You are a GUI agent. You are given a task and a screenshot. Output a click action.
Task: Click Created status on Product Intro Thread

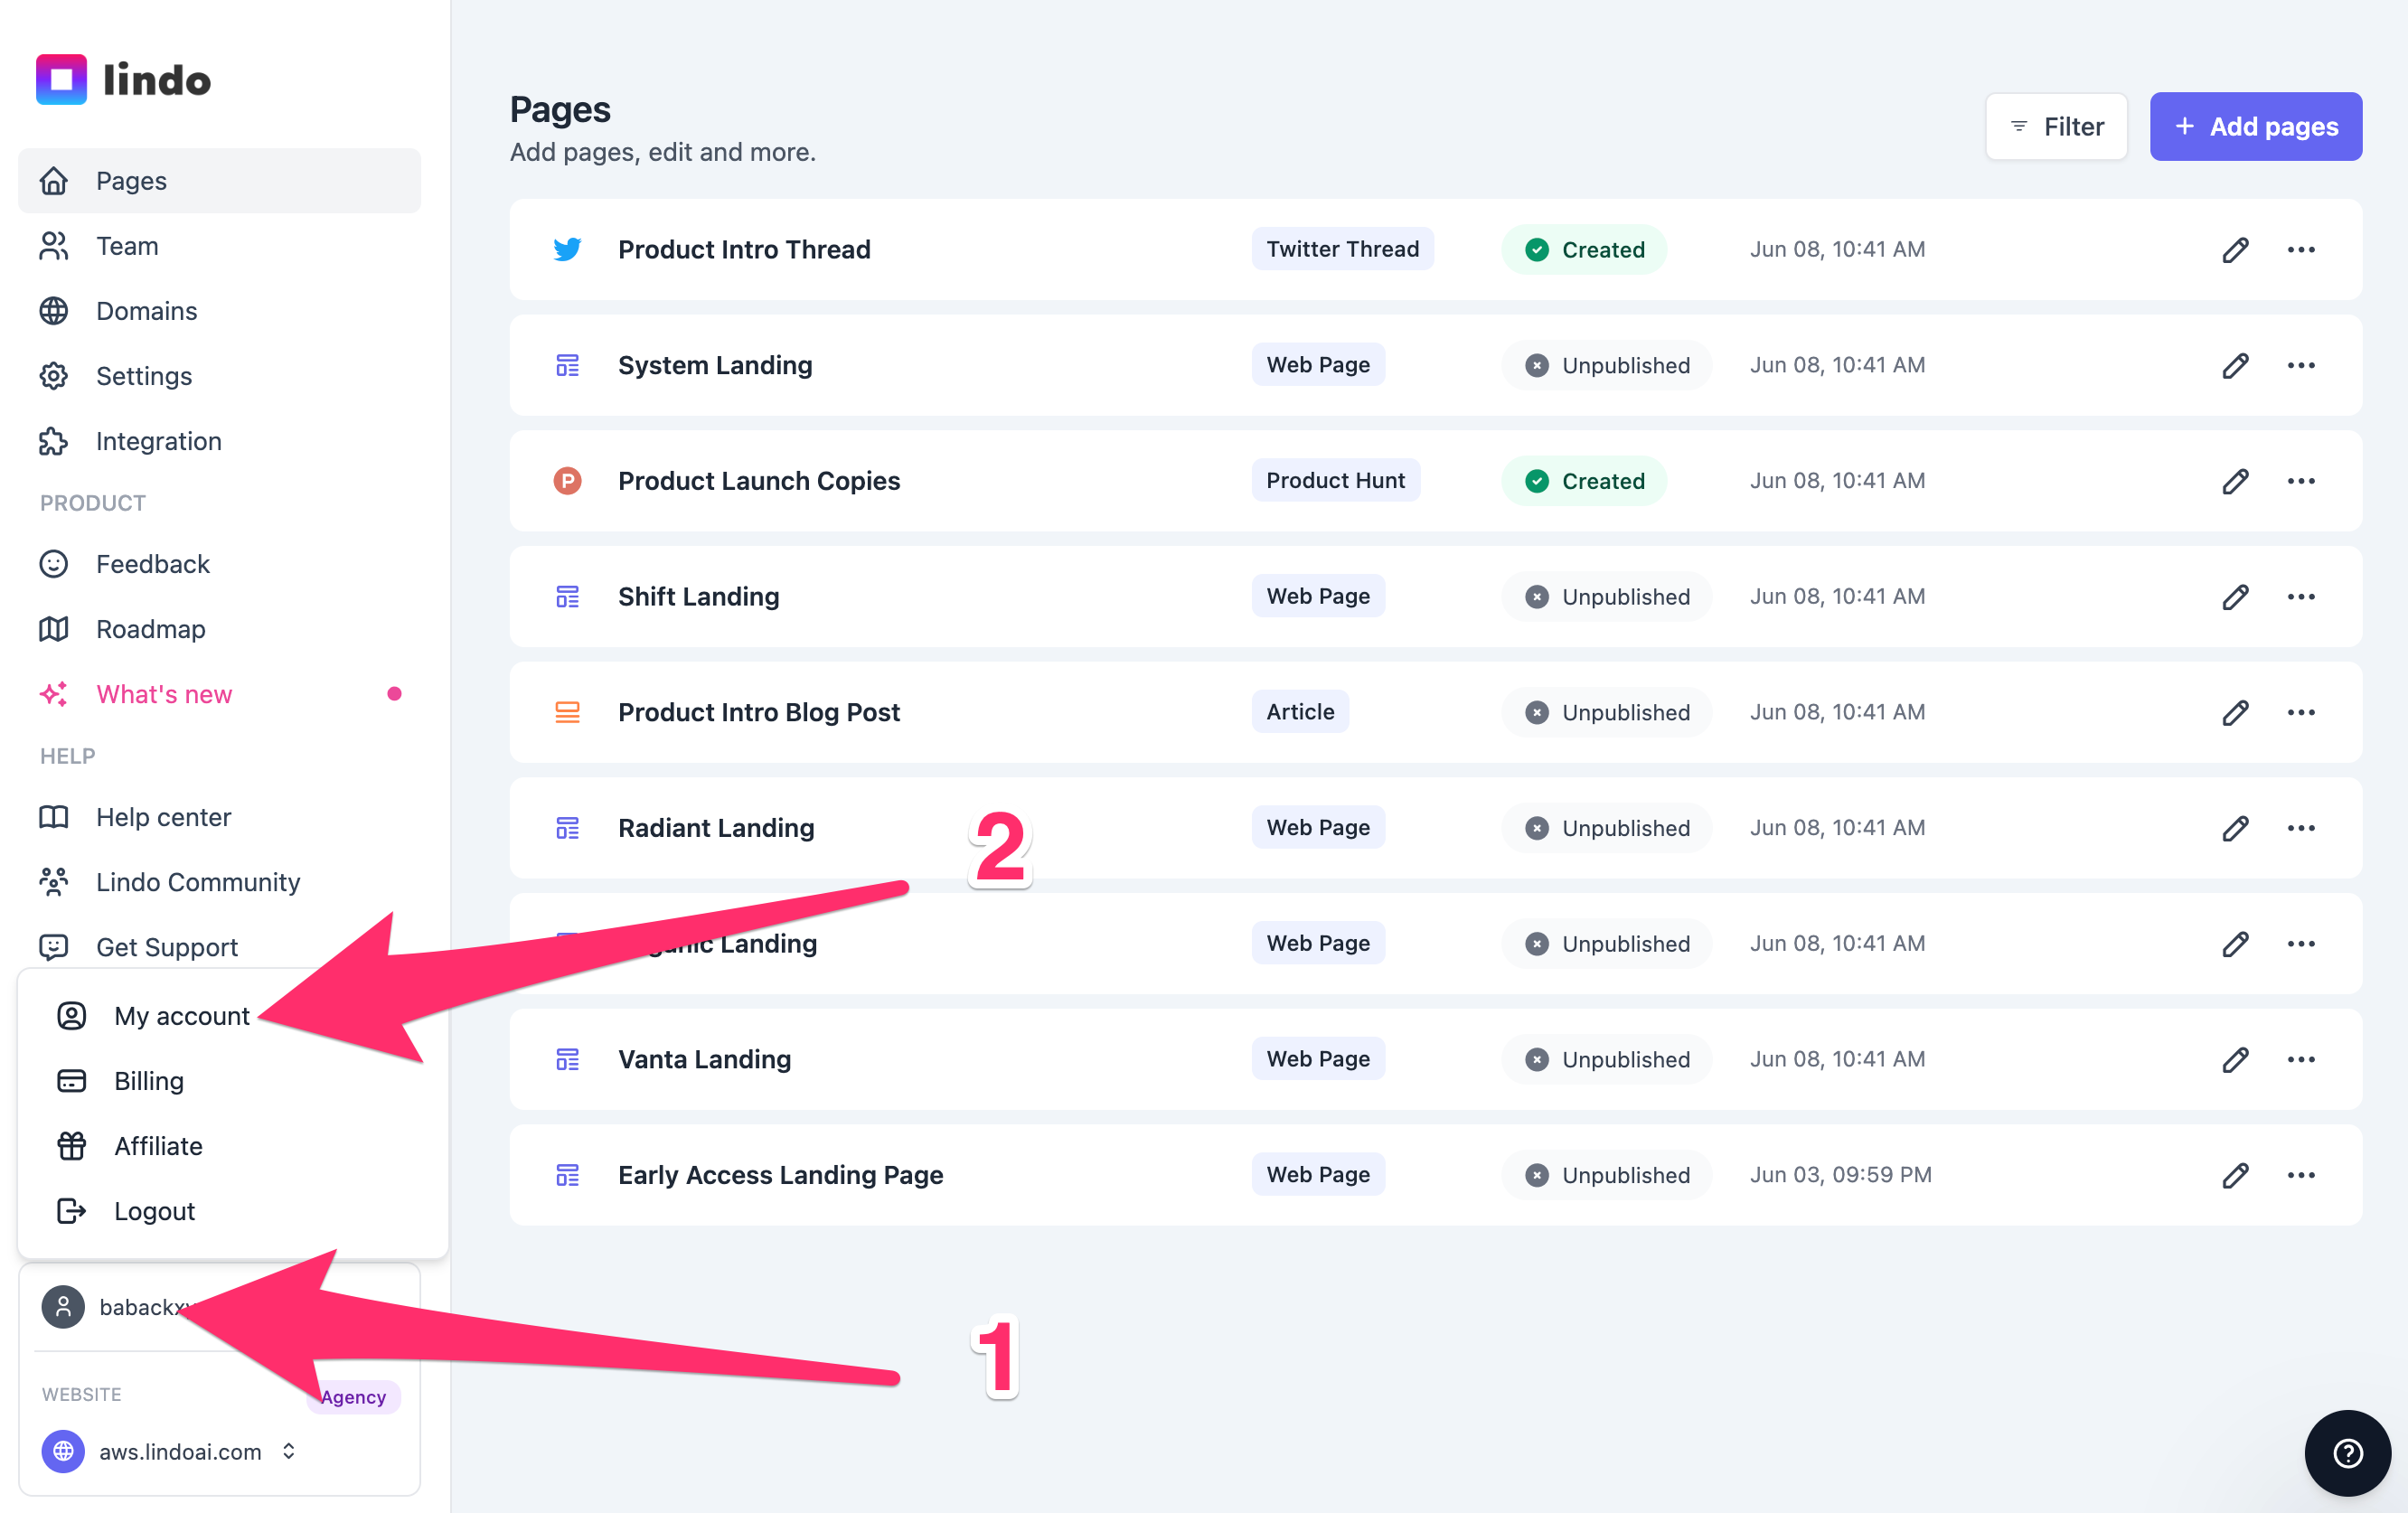[1584, 250]
